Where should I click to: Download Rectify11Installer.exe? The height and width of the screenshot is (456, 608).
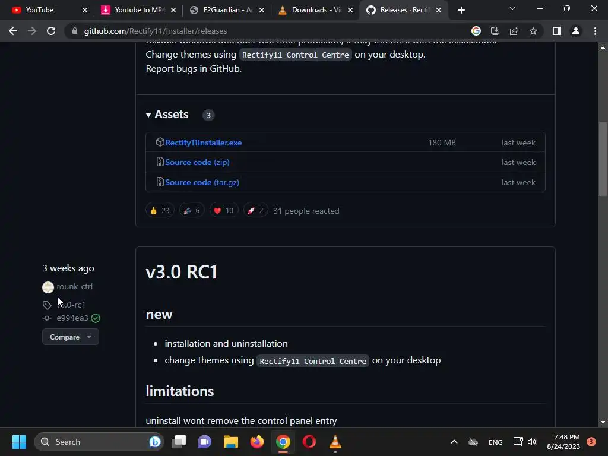pyautogui.click(x=203, y=142)
